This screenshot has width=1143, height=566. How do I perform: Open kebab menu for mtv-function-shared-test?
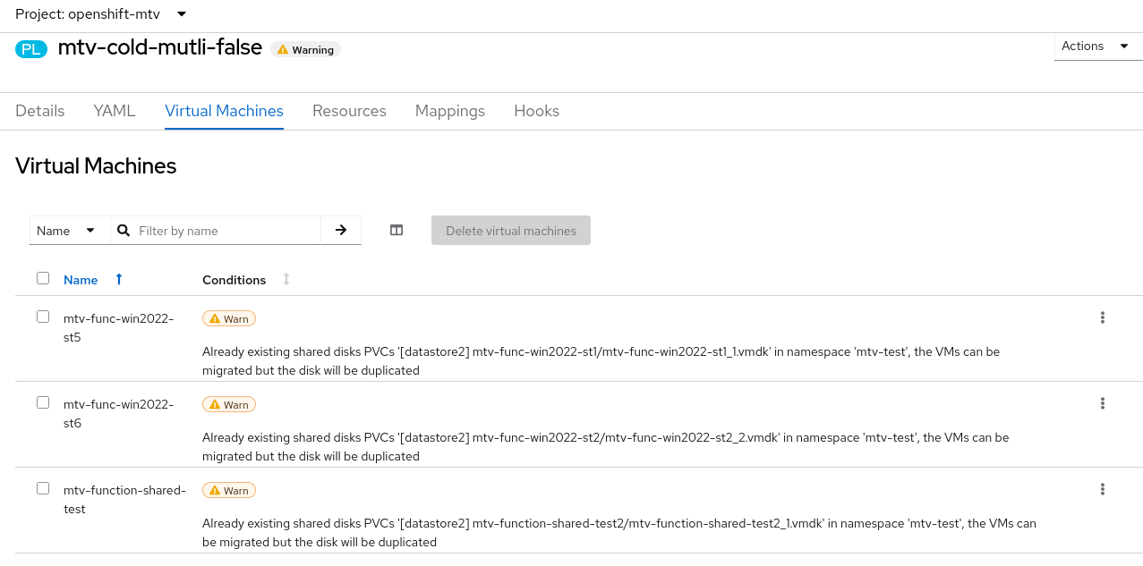[1103, 489]
